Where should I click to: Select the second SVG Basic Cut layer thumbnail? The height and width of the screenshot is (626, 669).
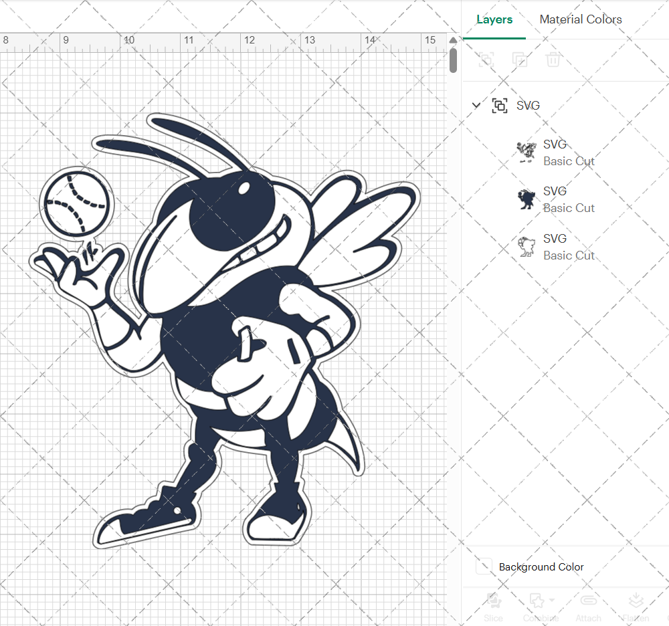[x=527, y=199]
